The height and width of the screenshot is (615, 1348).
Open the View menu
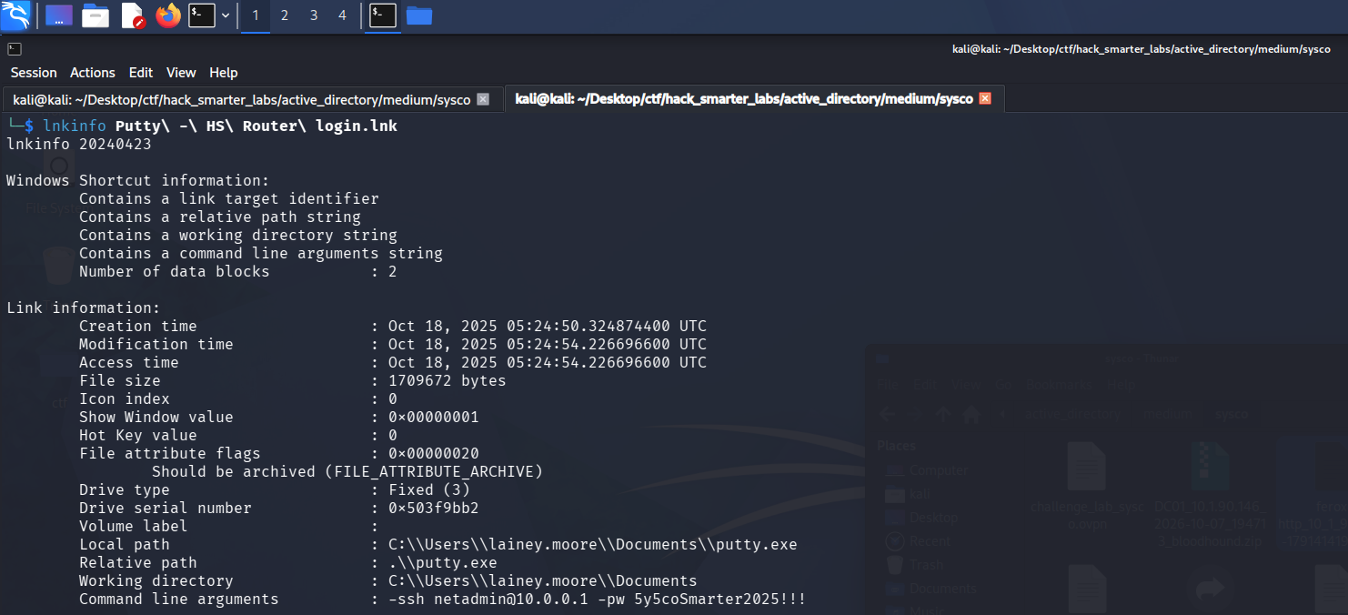point(181,73)
